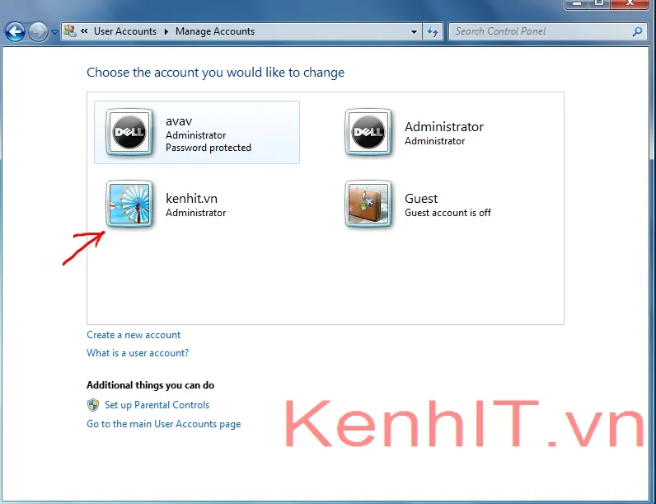
Task: Click the Back navigation arrow button
Action: (x=15, y=32)
